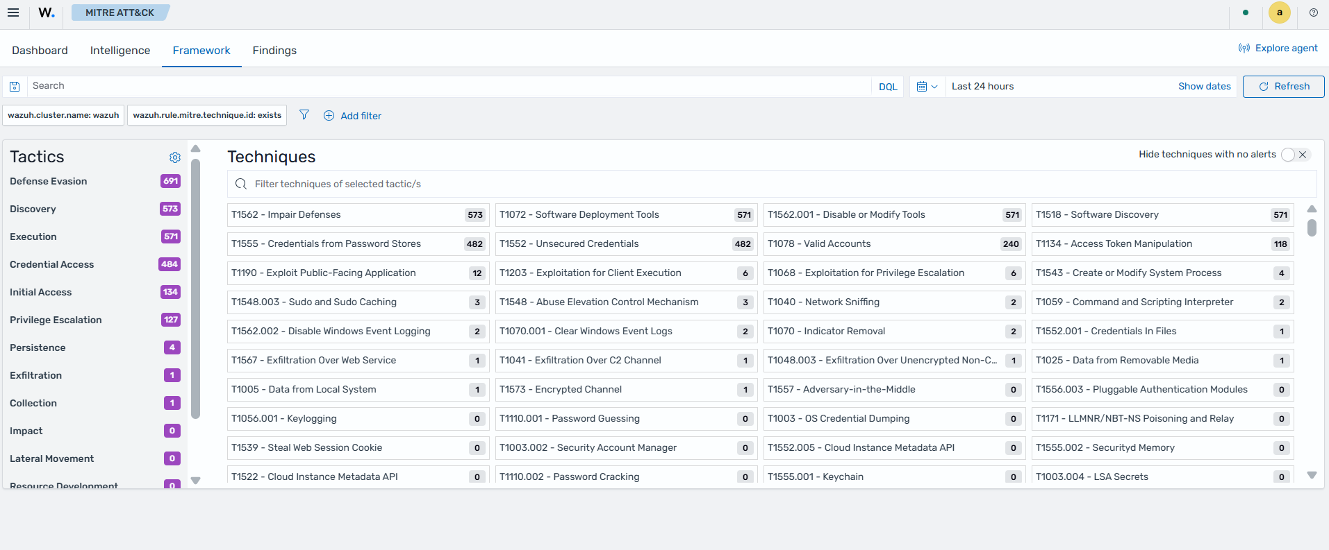
Task: Select Privilege Escalation tactic
Action: point(95,320)
